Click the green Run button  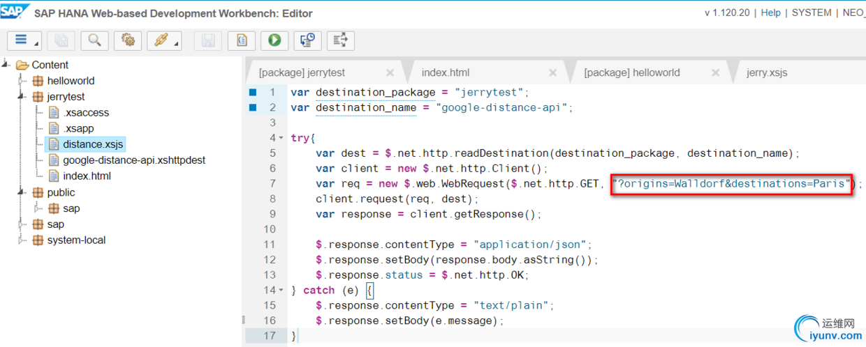[274, 40]
